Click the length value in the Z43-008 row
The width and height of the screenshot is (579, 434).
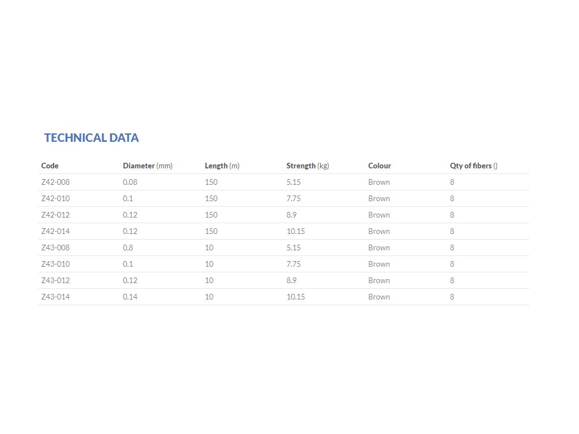tap(209, 248)
